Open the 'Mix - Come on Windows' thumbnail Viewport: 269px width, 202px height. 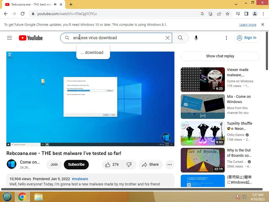203,107
